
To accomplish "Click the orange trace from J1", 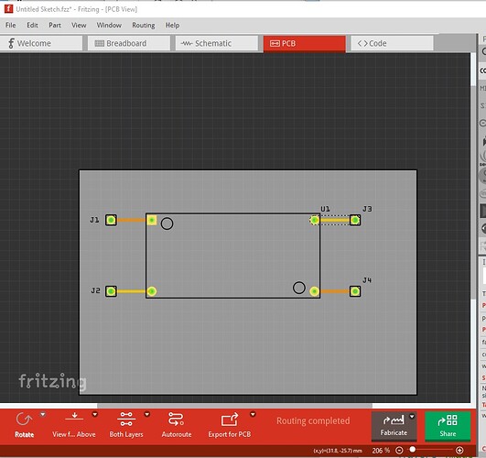I will pos(131,220).
